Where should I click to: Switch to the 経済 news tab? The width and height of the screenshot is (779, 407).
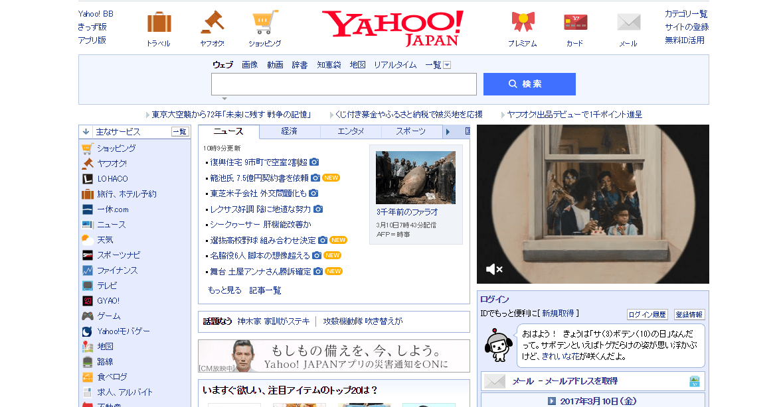(x=289, y=131)
